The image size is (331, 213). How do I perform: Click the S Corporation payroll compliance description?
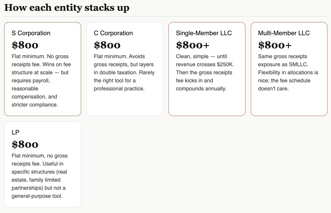[41, 80]
